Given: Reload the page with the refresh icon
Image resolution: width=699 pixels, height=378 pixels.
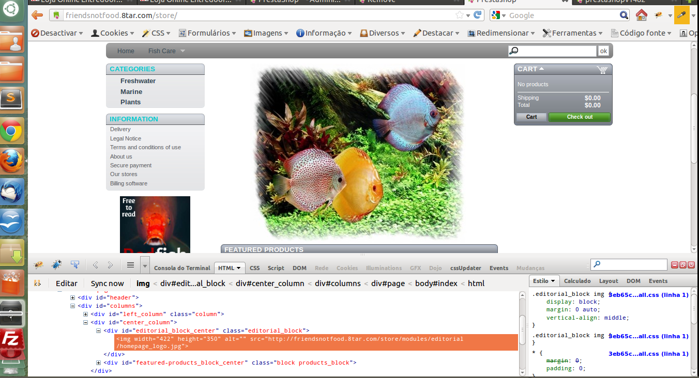Looking at the screenshot, I should tap(478, 15).
